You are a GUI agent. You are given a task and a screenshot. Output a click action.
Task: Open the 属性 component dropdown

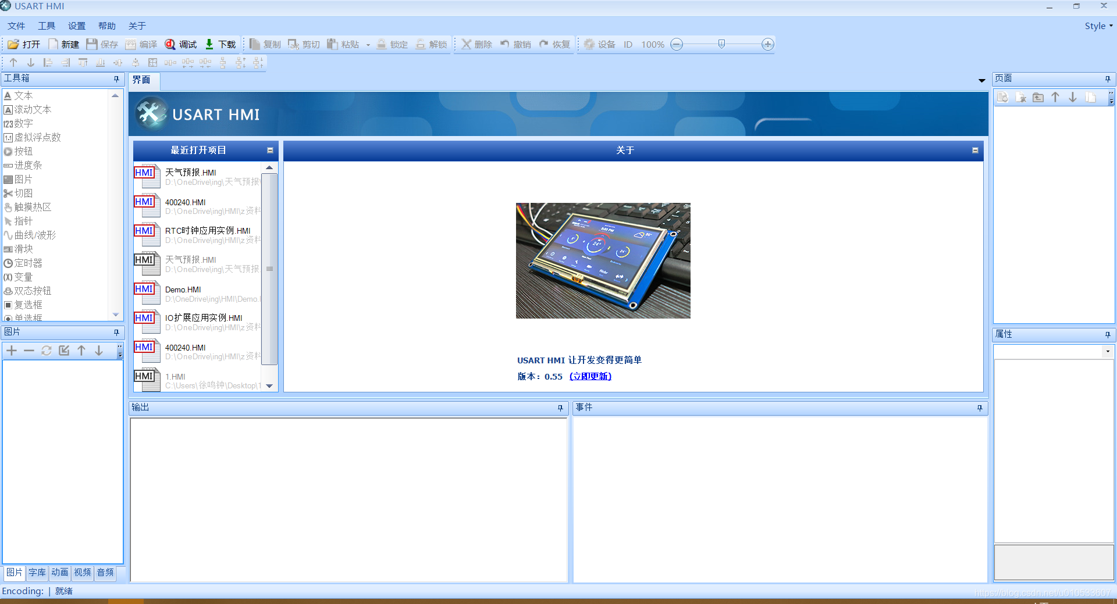(x=1108, y=351)
